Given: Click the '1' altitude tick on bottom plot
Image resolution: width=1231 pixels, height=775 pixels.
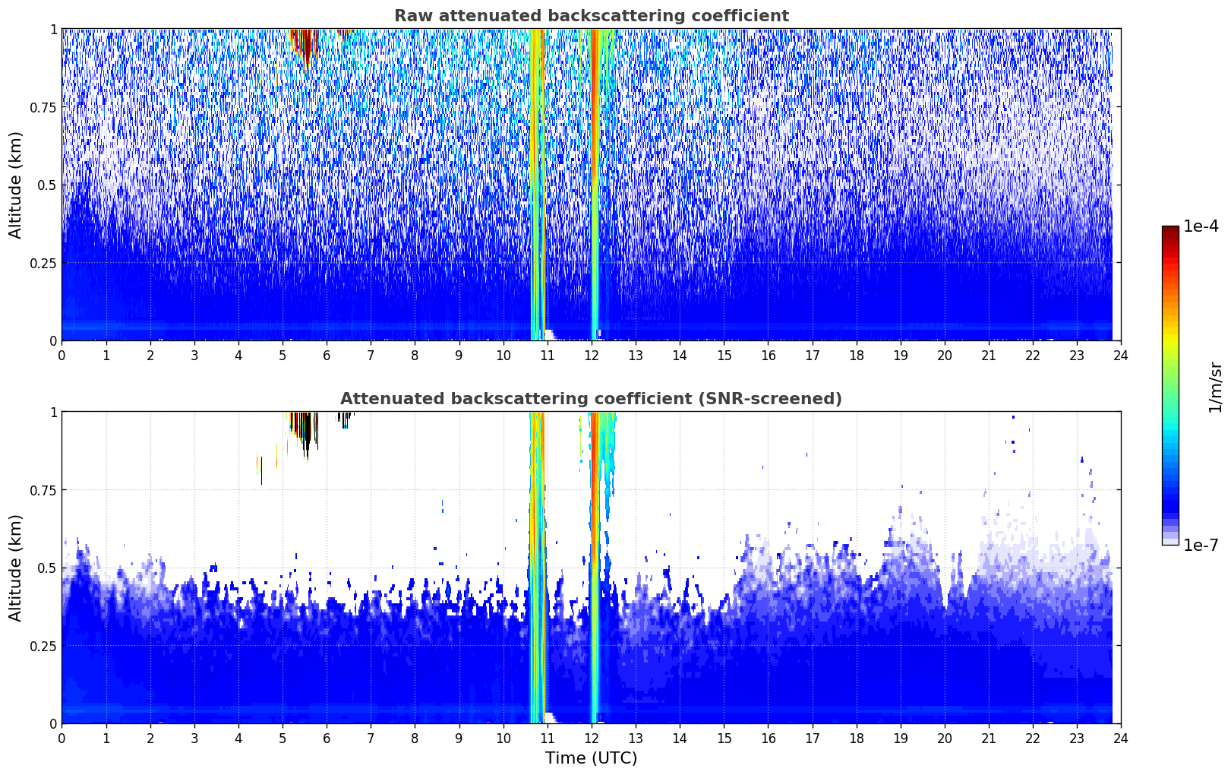Looking at the screenshot, I should (53, 412).
